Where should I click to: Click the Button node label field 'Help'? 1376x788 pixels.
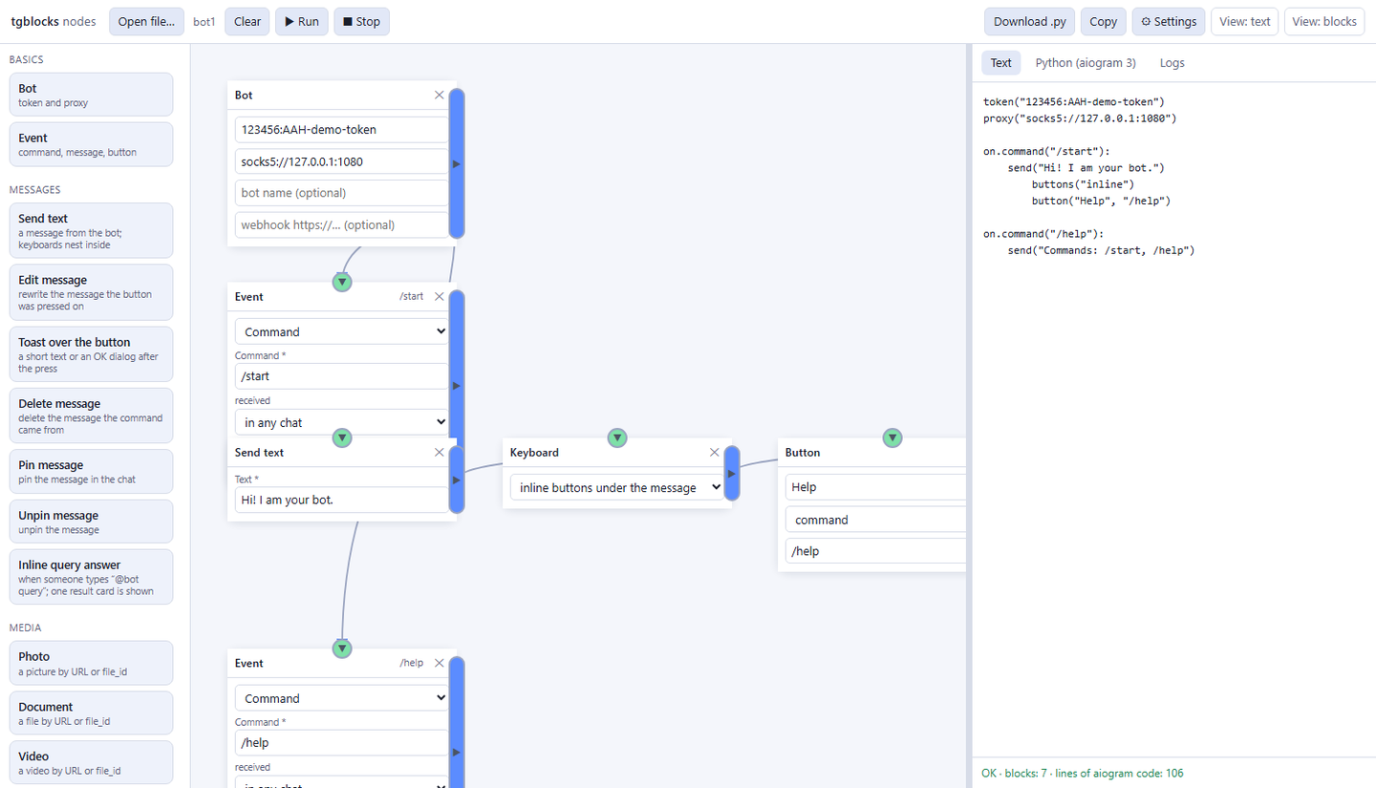coord(875,487)
